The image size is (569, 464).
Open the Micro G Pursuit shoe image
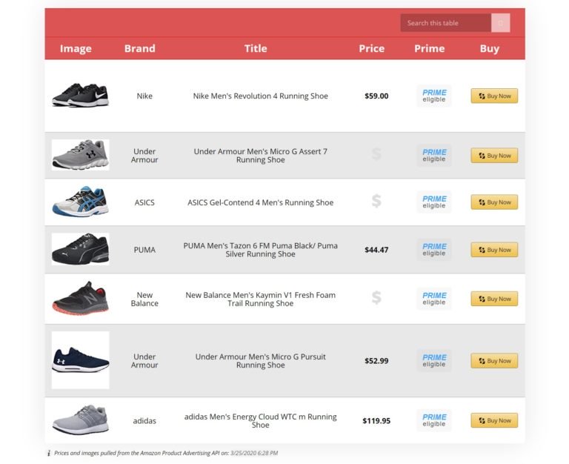80,360
